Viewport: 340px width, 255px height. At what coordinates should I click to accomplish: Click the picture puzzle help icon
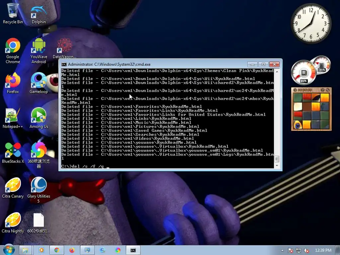pyautogui.click(x=323, y=90)
